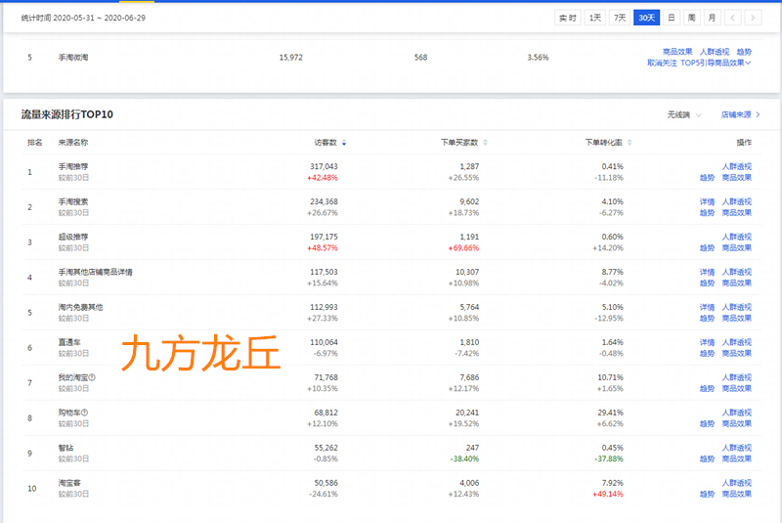
Task: Click the 统计时间 date range text
Action: pyautogui.click(x=83, y=18)
